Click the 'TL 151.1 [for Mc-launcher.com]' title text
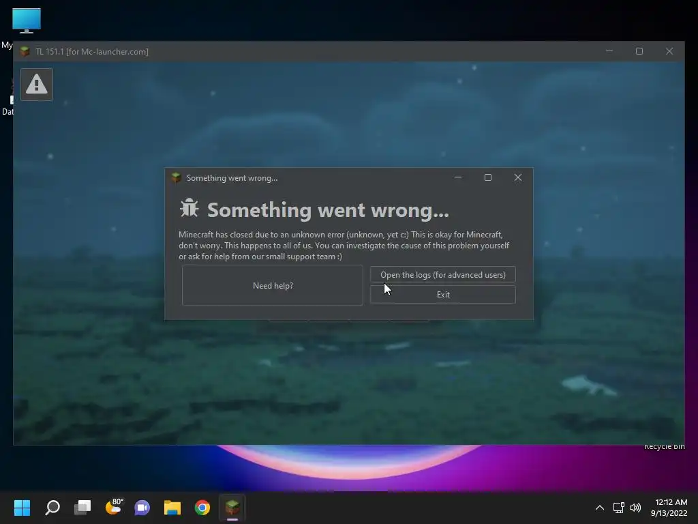The image size is (698, 524). pos(92,52)
